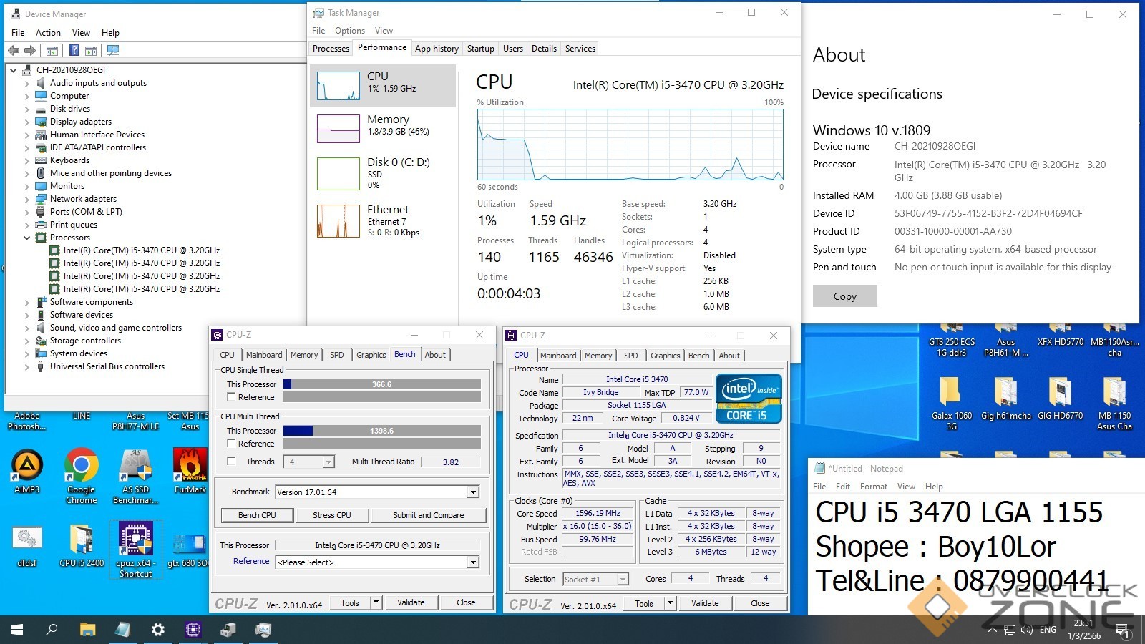
Task: Open the Mainboard tab in right CPU-Z window
Action: [x=558, y=356]
